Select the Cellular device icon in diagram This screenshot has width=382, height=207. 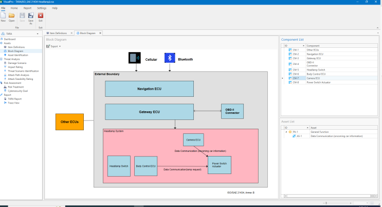tap(134, 58)
